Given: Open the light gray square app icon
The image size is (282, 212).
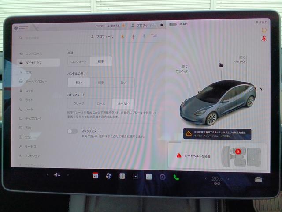Looking at the screenshot, I should point(149,177).
